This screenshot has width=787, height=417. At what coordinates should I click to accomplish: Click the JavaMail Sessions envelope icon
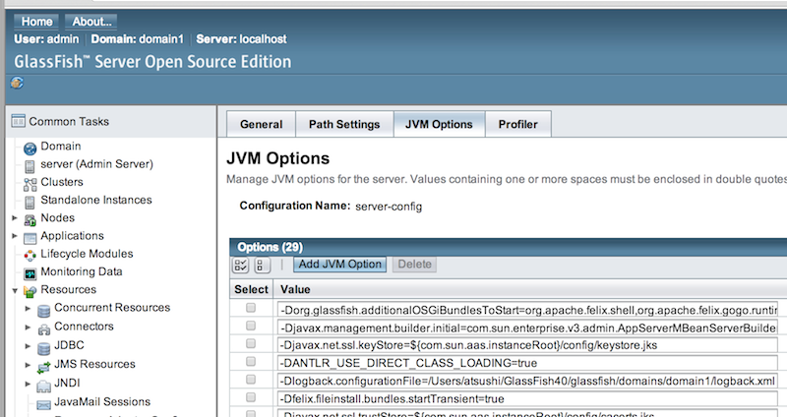click(x=44, y=402)
